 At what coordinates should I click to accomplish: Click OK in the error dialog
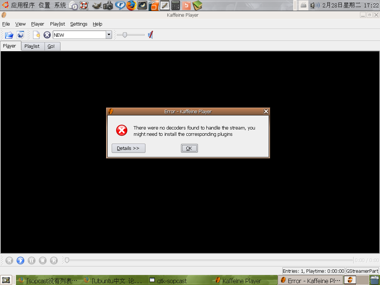[x=189, y=148]
